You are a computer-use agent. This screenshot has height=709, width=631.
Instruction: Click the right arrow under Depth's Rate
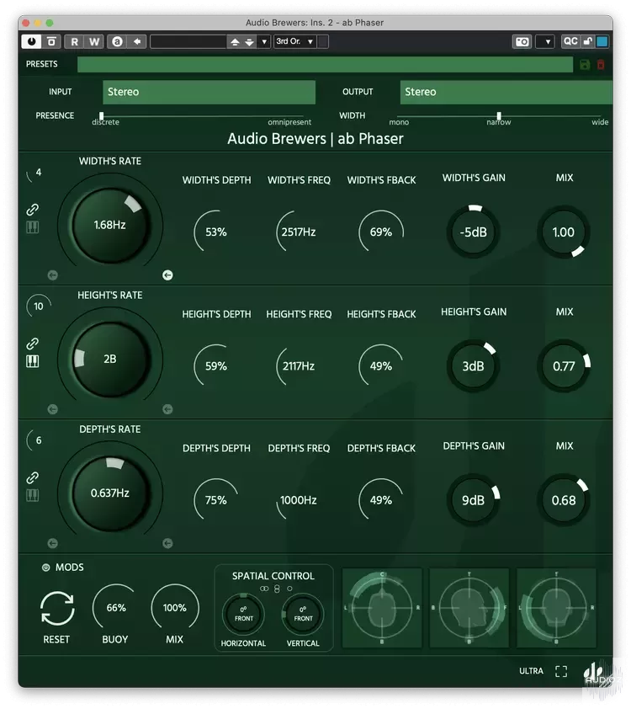tap(167, 543)
